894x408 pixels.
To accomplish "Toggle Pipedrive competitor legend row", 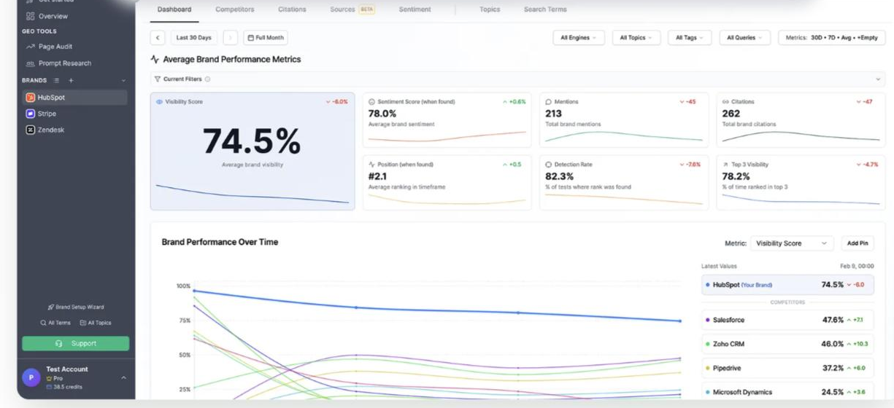I will tap(787, 368).
